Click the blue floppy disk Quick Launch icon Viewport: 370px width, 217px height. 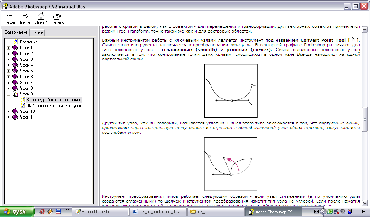59,211
